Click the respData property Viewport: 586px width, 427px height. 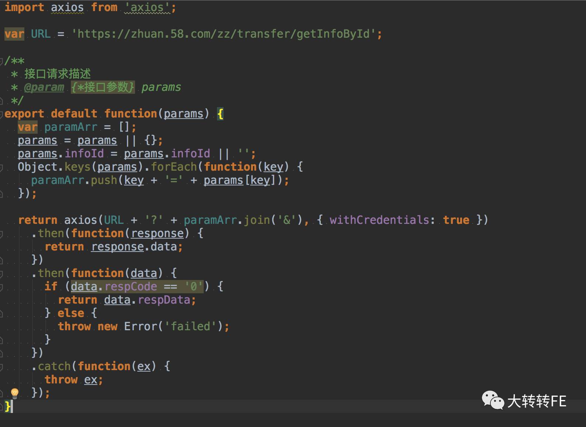(164, 300)
